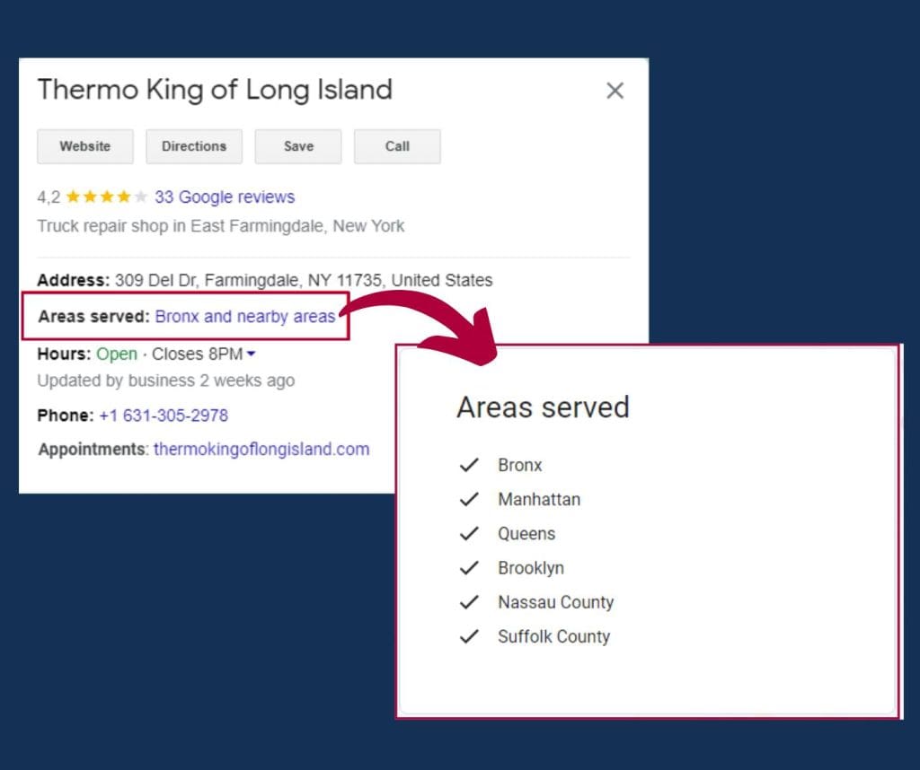920x770 pixels.
Task: Select Queens in the areas list
Action: pyautogui.click(x=526, y=534)
